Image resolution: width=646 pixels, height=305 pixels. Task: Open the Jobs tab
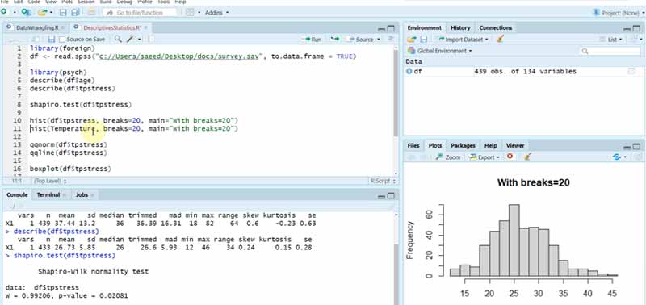(82, 194)
